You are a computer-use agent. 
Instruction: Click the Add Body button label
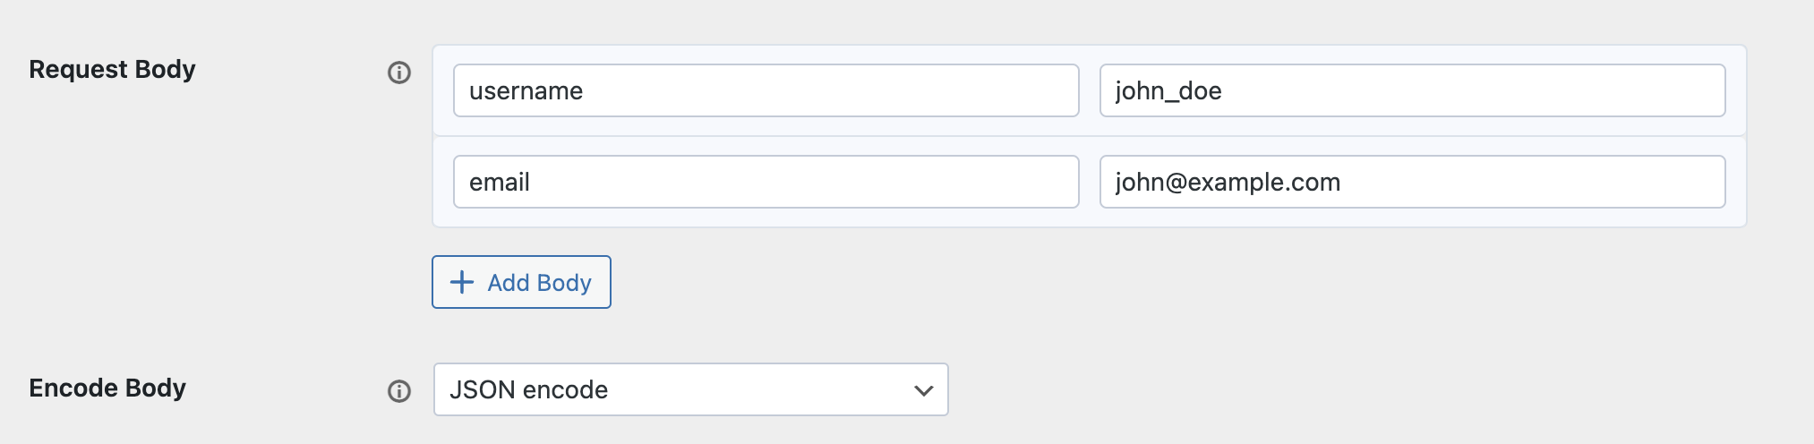[x=539, y=283]
